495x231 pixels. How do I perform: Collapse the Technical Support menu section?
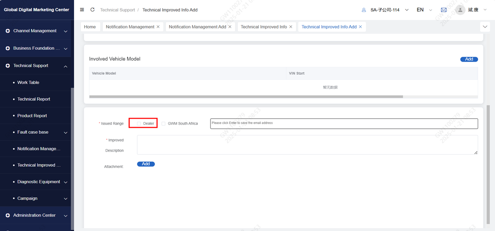coord(65,66)
